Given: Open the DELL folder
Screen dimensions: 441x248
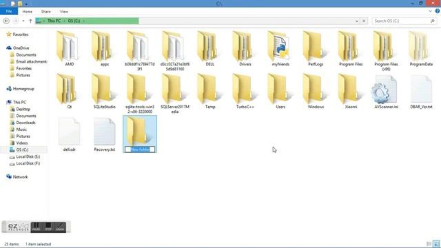Looking at the screenshot, I should [x=209, y=48].
